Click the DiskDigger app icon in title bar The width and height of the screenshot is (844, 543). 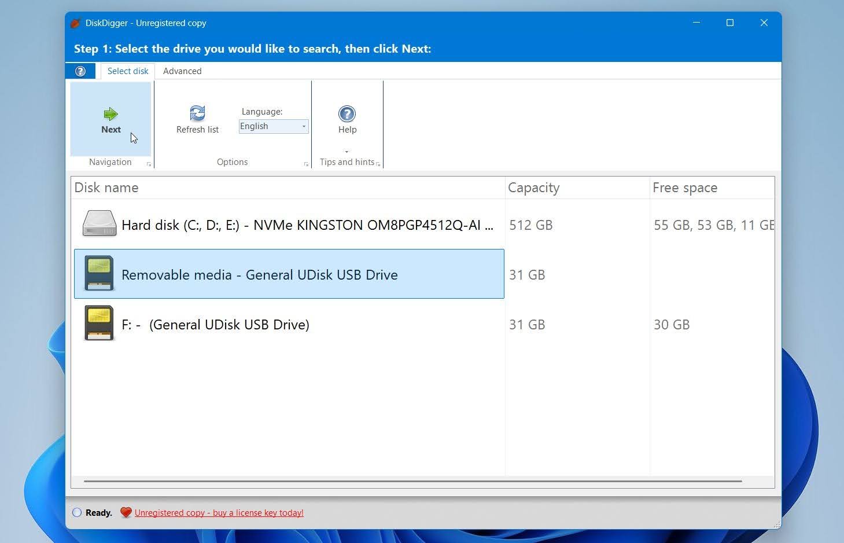(75, 23)
